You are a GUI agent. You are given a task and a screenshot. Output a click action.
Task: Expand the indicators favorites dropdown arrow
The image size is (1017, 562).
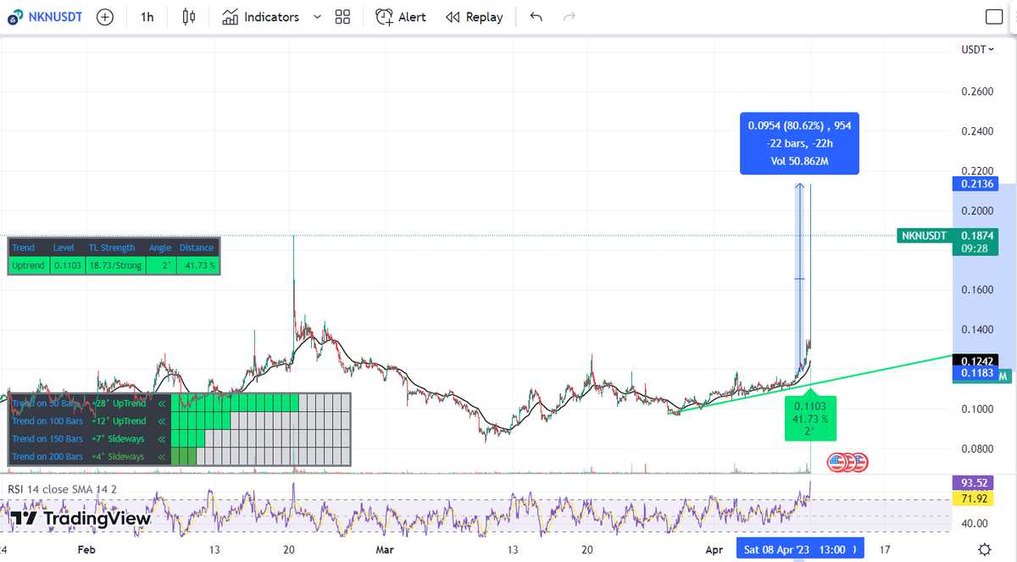[317, 17]
